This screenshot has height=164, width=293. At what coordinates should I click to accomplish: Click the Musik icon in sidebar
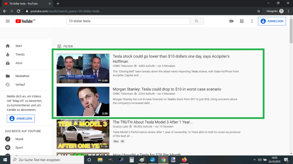(x=8, y=139)
